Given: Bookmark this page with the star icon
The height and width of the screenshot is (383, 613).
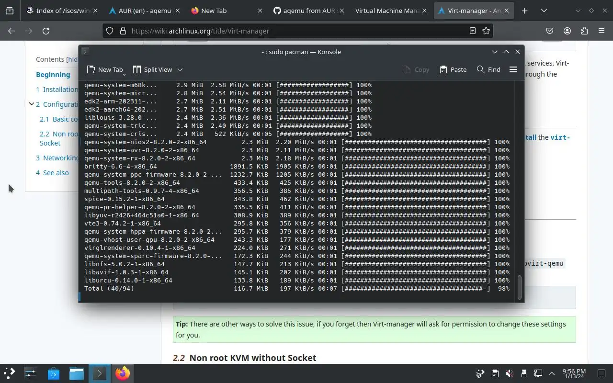Looking at the screenshot, I should [x=486, y=31].
